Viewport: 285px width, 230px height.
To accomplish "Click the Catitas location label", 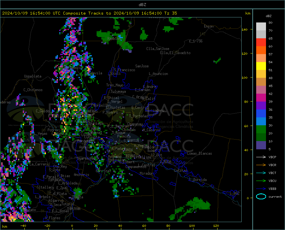I will [x=181, y=171].
